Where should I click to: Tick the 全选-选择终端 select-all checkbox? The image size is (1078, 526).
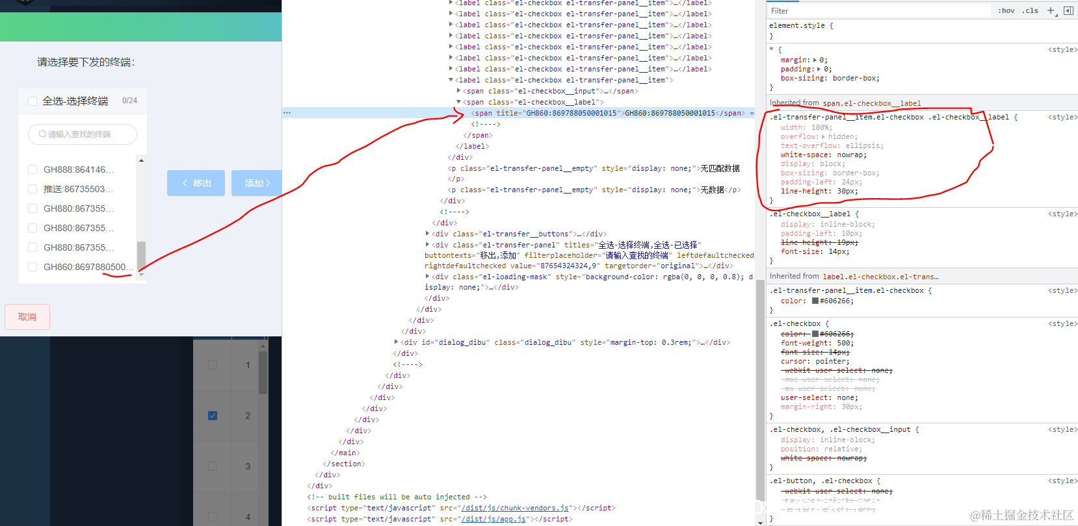coord(33,101)
